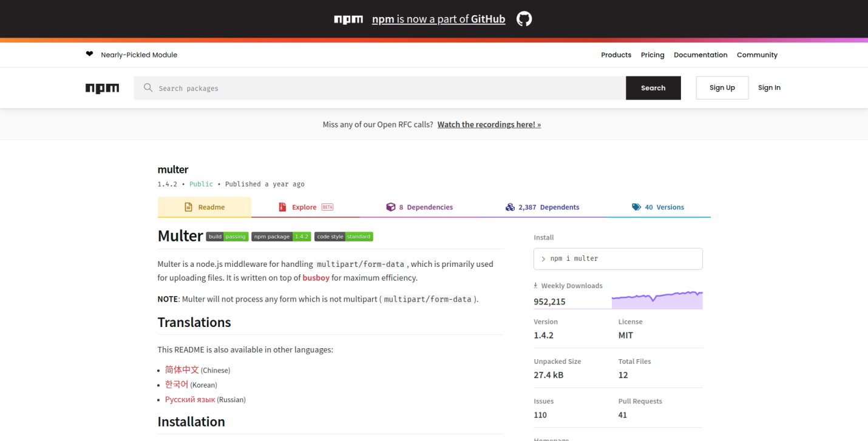Click the BETA label on Explore tab
The width and height of the screenshot is (868, 441).
[x=327, y=207]
